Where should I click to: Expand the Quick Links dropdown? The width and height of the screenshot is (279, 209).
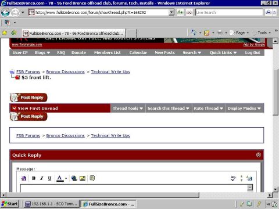point(223,53)
